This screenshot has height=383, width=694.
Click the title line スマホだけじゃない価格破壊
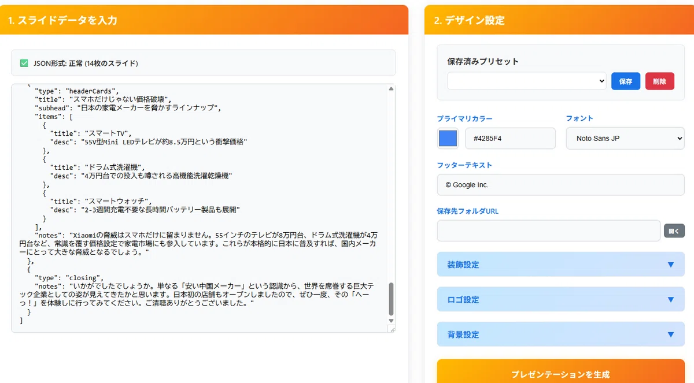point(104,99)
